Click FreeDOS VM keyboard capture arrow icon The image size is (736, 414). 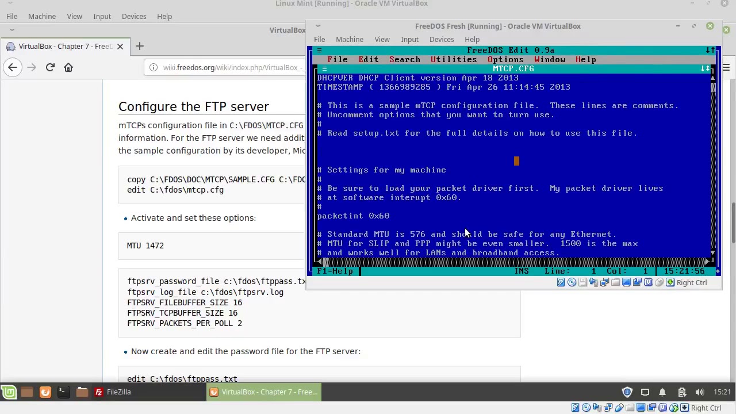tap(670, 282)
